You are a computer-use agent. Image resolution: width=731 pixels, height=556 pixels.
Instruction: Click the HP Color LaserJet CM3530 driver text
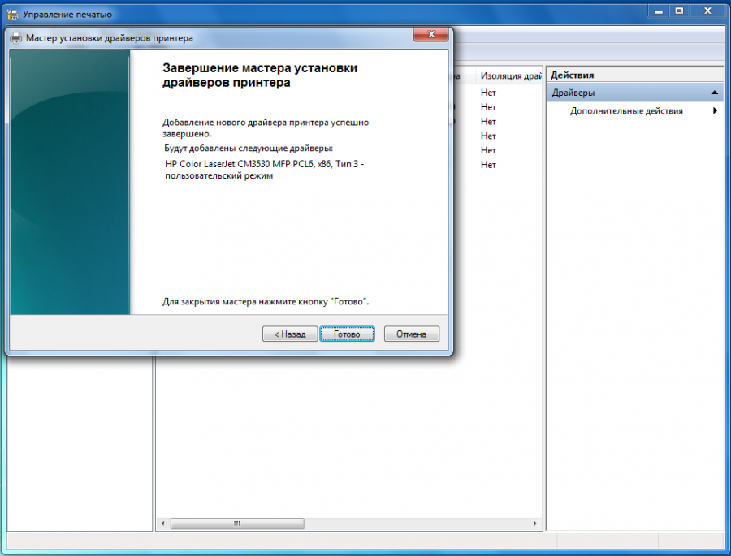(x=264, y=170)
